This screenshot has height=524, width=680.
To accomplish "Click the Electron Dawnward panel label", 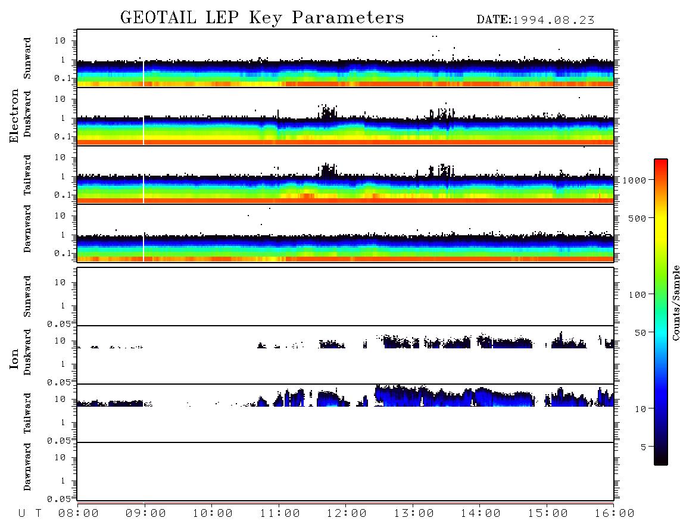I will pos(27,229).
